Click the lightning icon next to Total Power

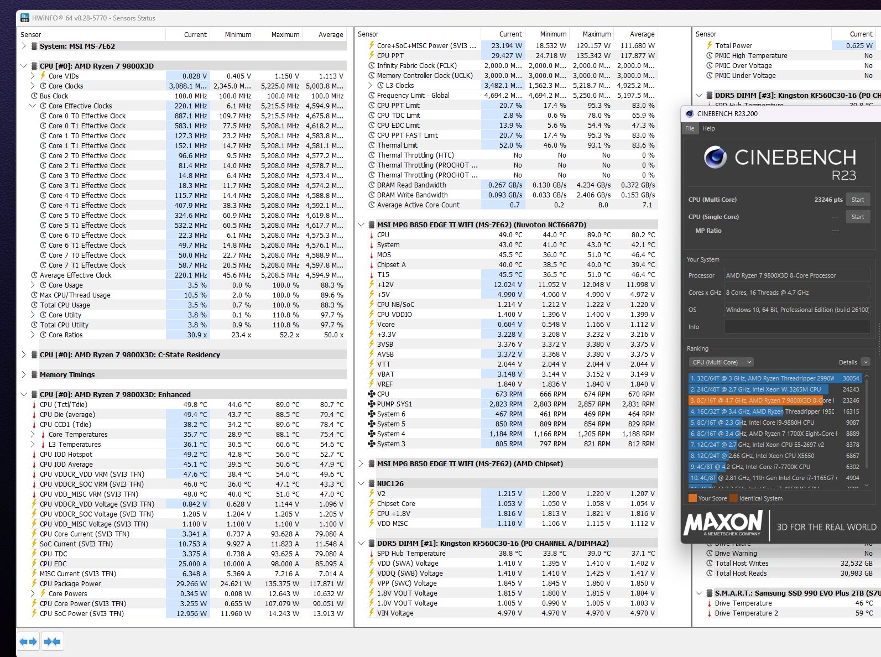tap(710, 46)
